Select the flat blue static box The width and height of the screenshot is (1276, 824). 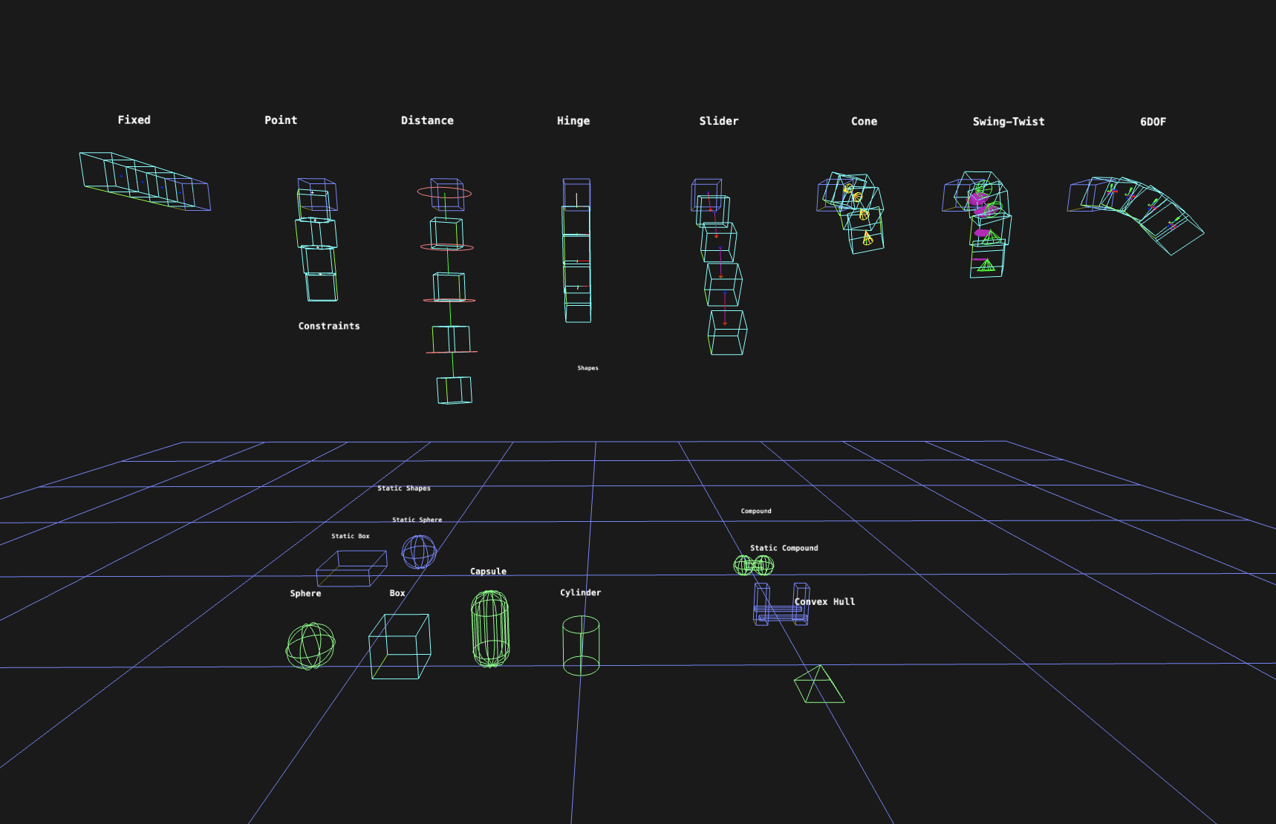pyautogui.click(x=351, y=569)
